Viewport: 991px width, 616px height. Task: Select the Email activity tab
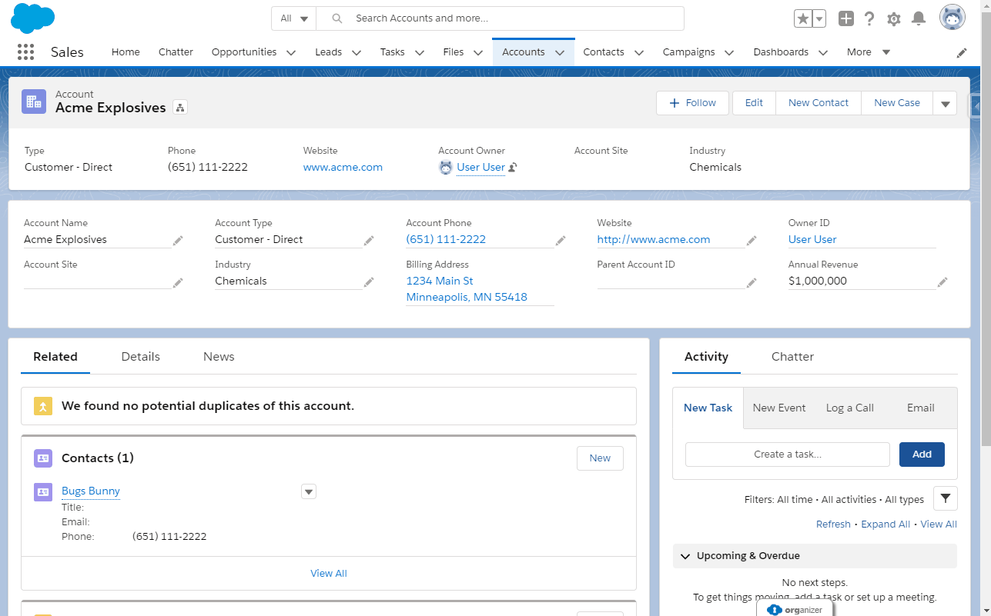point(920,408)
